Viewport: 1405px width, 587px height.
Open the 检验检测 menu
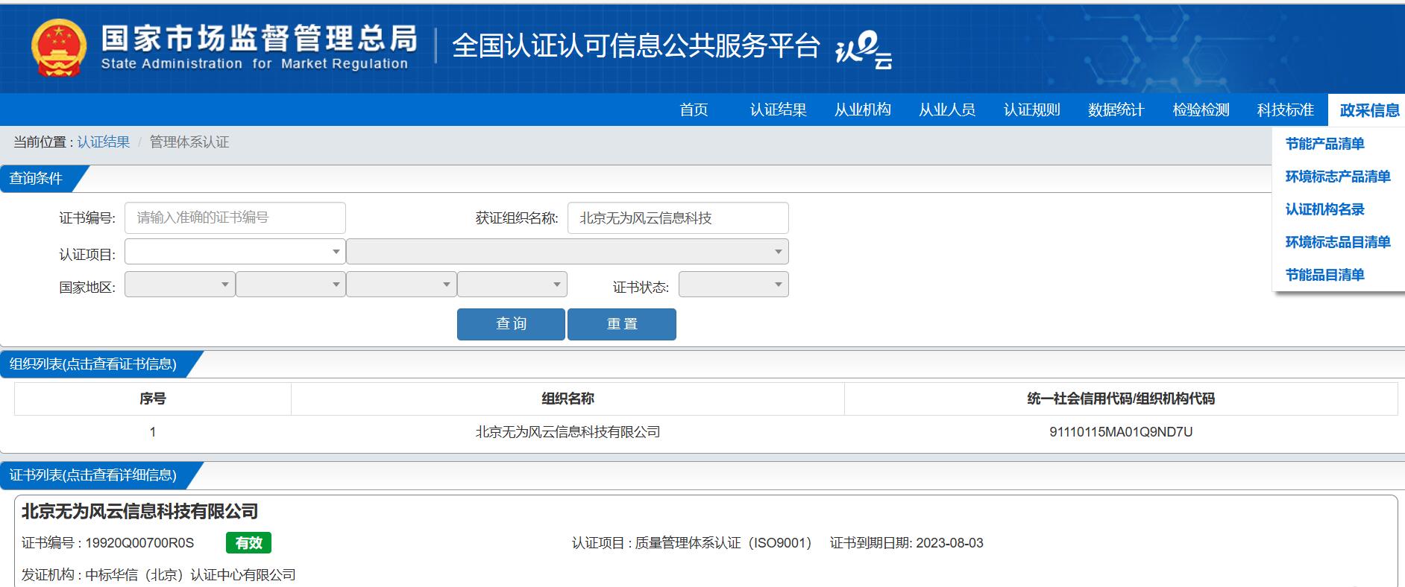[x=1201, y=110]
